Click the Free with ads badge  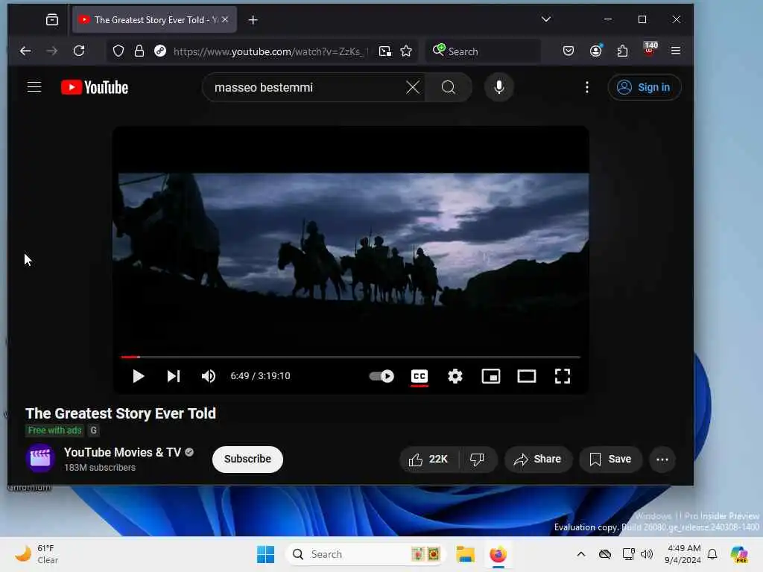click(54, 430)
